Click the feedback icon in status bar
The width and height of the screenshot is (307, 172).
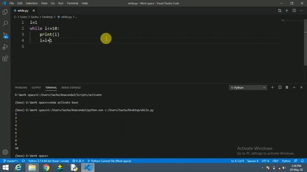[x=295, y=161]
